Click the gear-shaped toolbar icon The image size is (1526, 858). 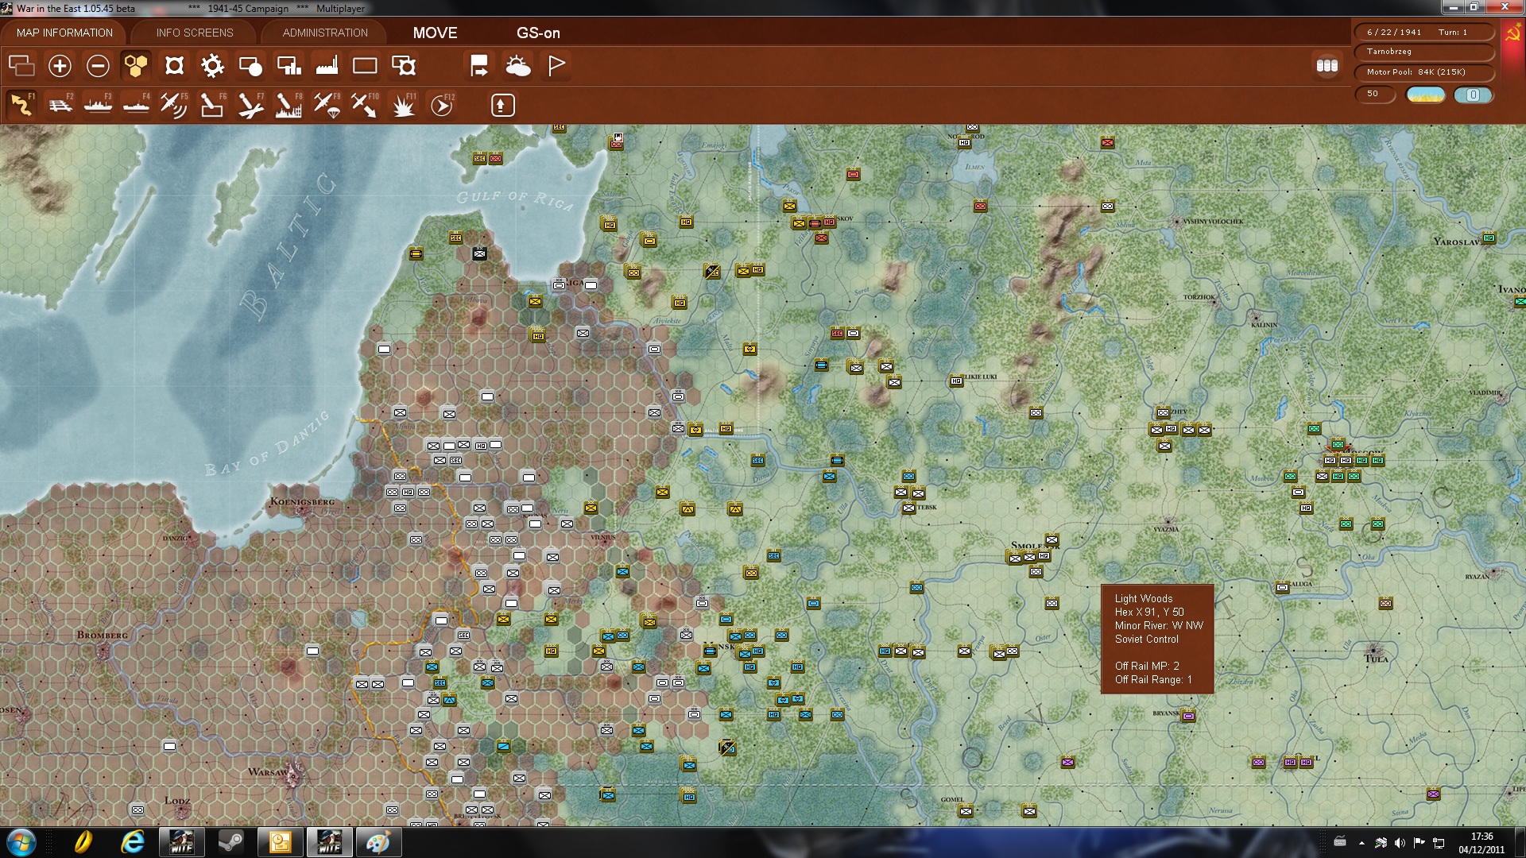pos(212,66)
